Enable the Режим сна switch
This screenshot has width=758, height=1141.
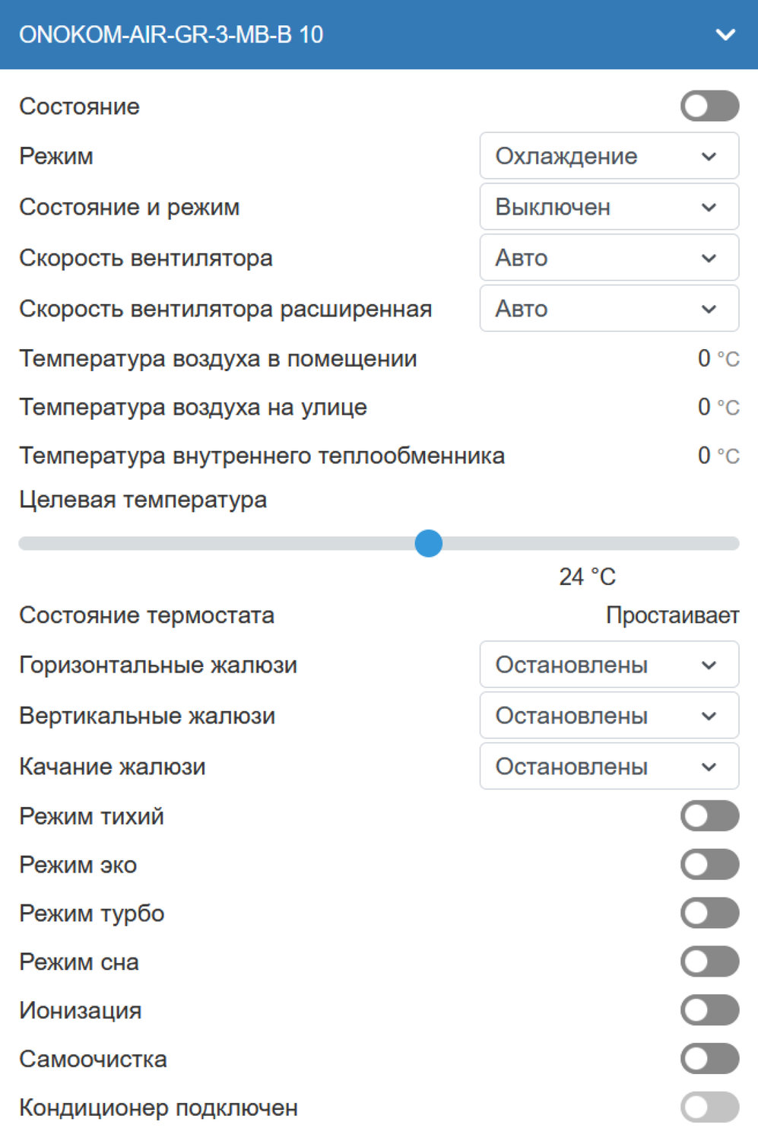(709, 962)
